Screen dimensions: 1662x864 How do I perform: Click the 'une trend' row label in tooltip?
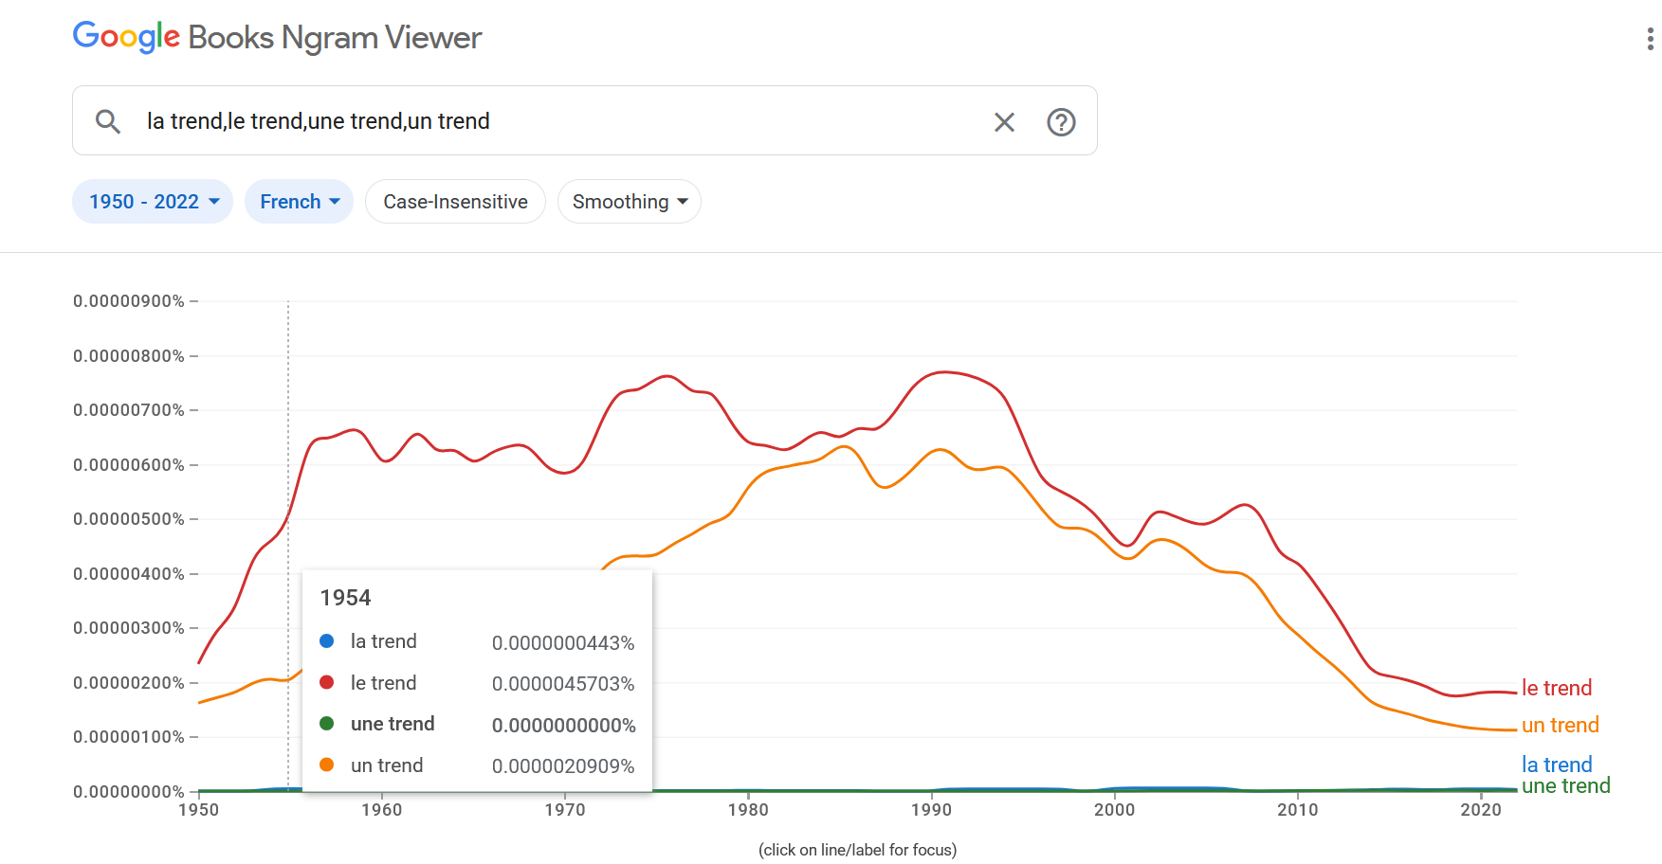tap(393, 724)
